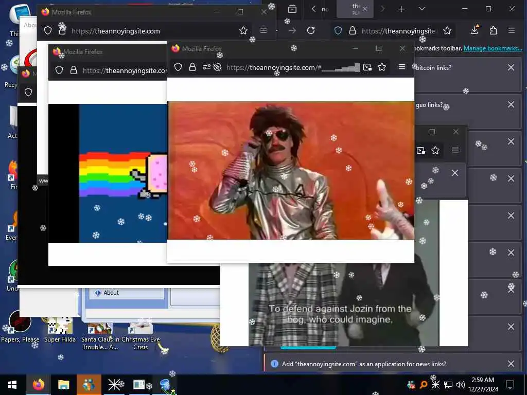
Task: Dismiss the bitcoin links notification
Action: click(511, 67)
